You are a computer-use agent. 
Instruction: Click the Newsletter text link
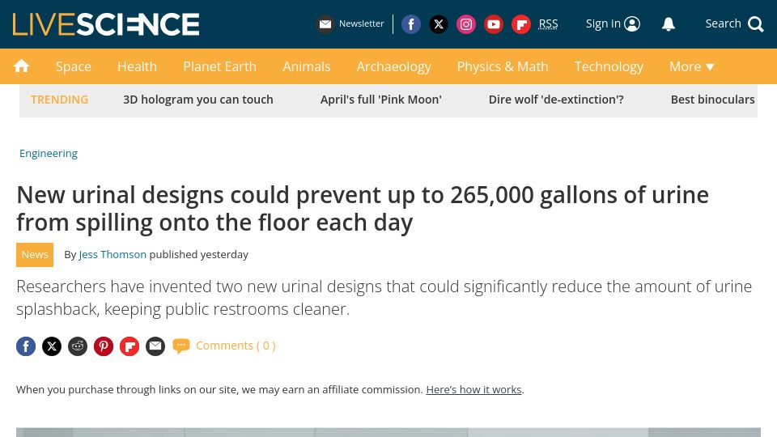click(361, 23)
